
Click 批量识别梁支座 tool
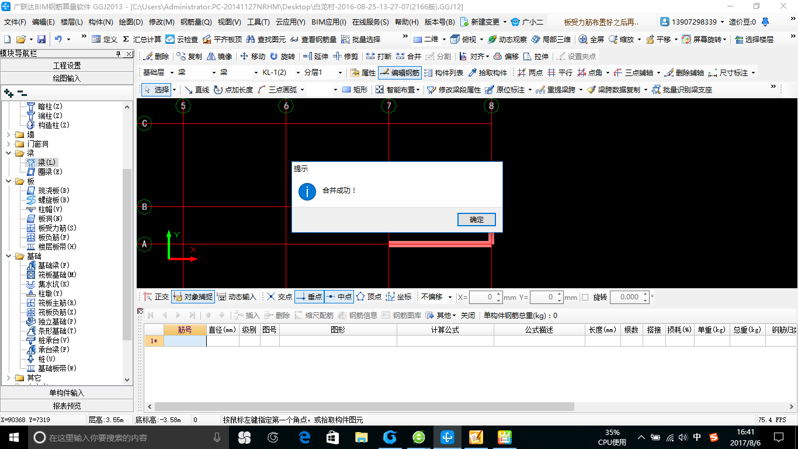(x=682, y=89)
